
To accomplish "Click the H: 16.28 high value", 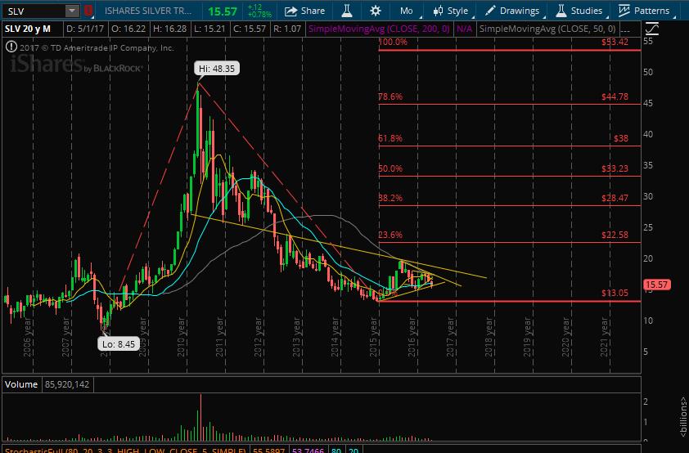I will (x=169, y=29).
